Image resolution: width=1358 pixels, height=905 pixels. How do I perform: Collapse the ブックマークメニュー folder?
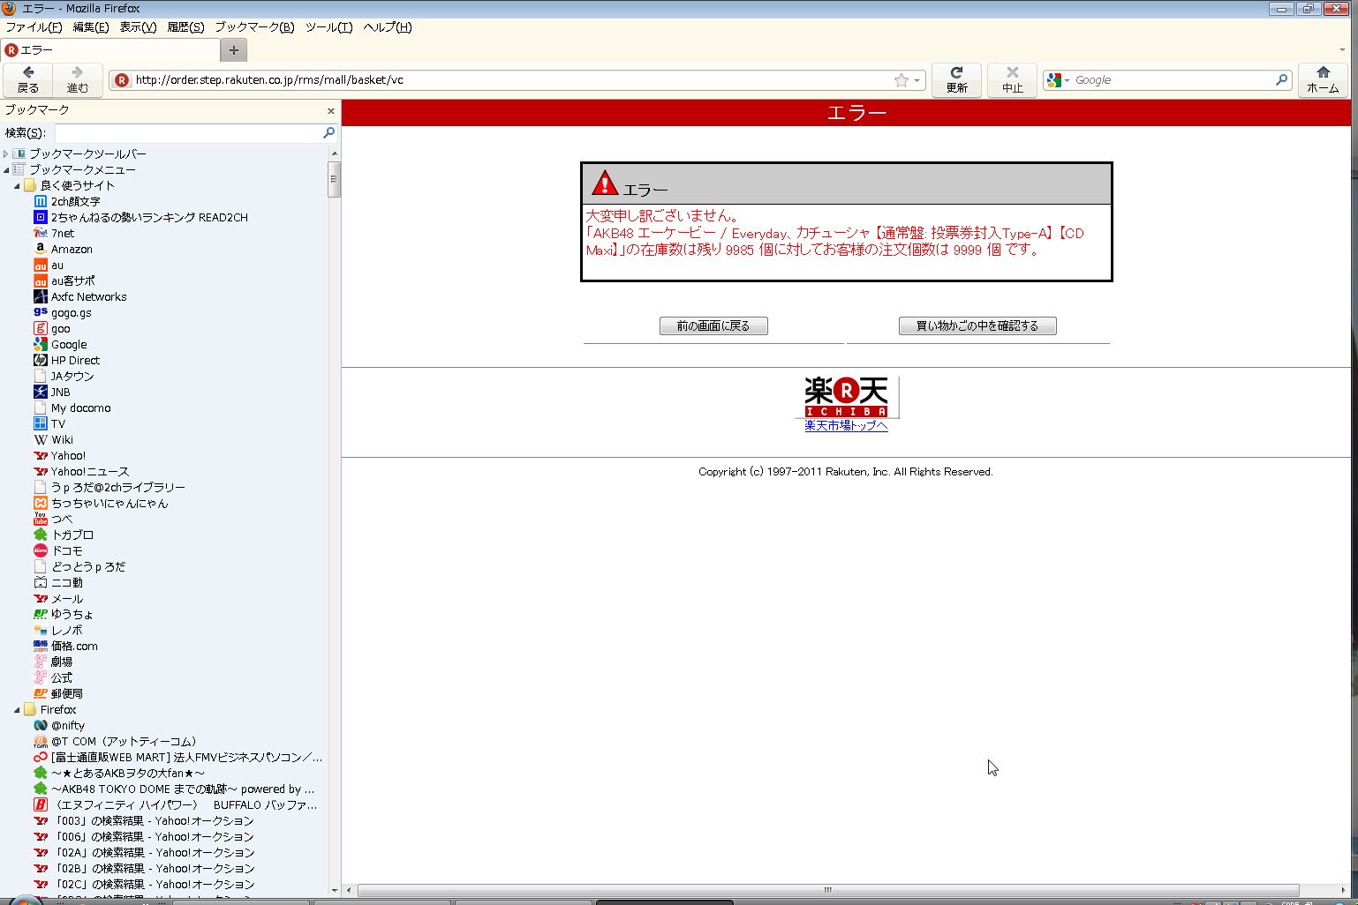pyautogui.click(x=6, y=170)
